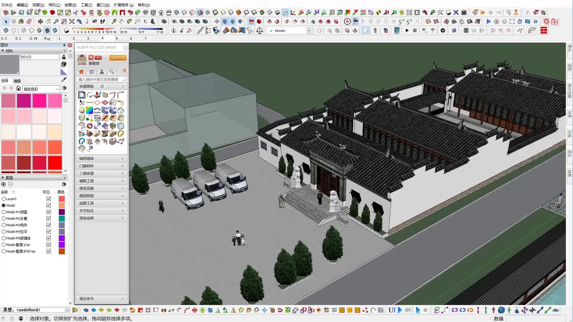The height and width of the screenshot is (322, 573).
Task: Expand the 门窗构件 plugin category
Action: (x=101, y=166)
